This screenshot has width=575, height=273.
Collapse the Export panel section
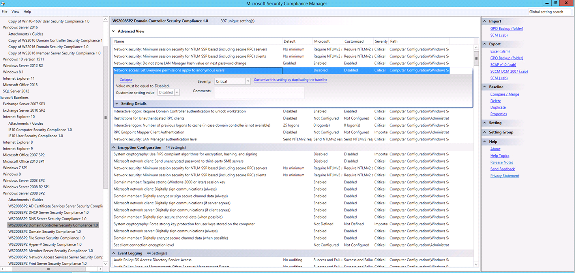click(485, 44)
